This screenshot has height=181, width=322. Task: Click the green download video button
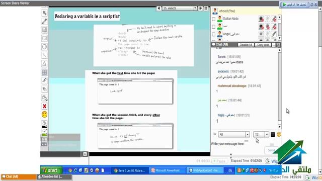(294, 5)
